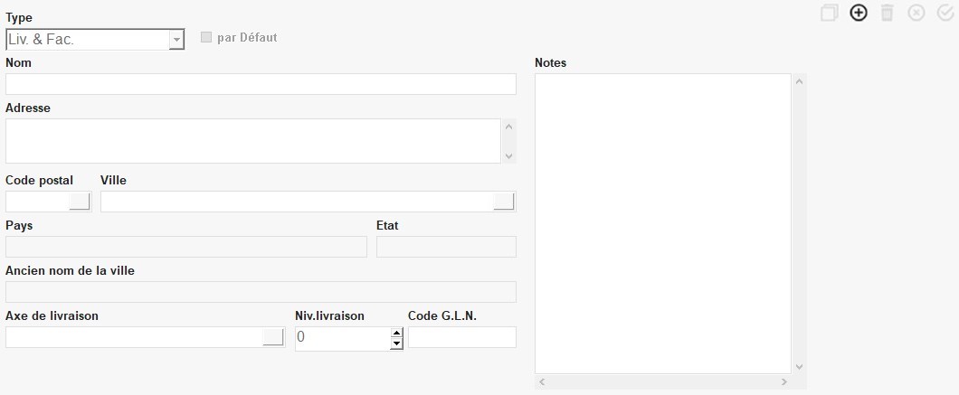Open the Ville lookup button
The width and height of the screenshot is (959, 395).
[x=504, y=202]
